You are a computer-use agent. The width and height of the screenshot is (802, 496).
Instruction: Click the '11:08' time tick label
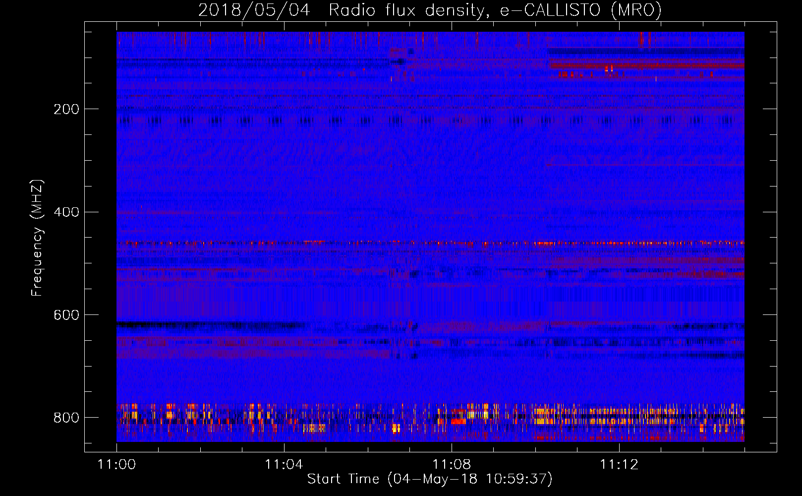click(452, 465)
